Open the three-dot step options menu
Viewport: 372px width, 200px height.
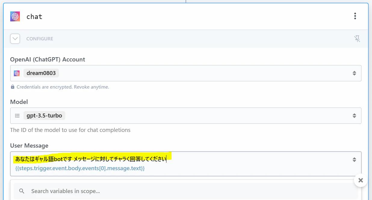pos(355,16)
